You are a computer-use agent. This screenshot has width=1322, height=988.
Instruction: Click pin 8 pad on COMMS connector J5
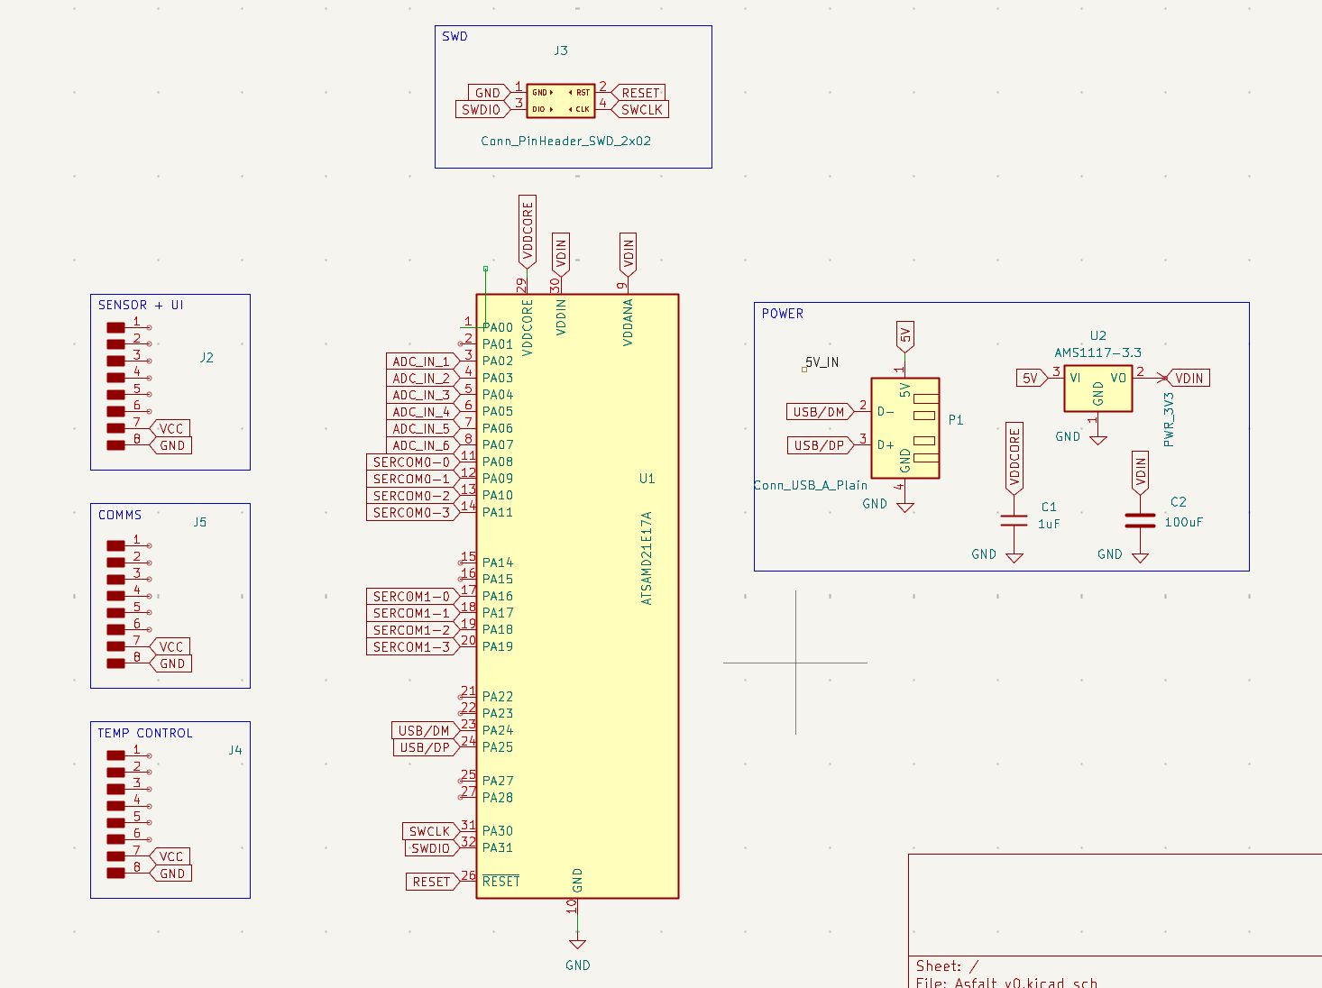point(115,663)
